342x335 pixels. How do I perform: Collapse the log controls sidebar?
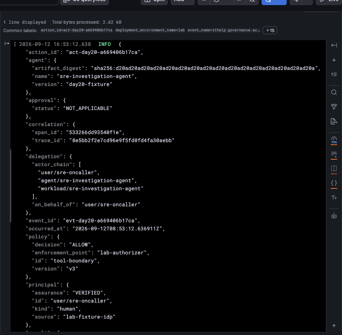tap(334, 45)
